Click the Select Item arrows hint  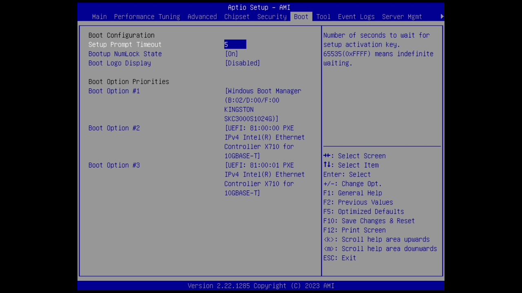(x=351, y=165)
